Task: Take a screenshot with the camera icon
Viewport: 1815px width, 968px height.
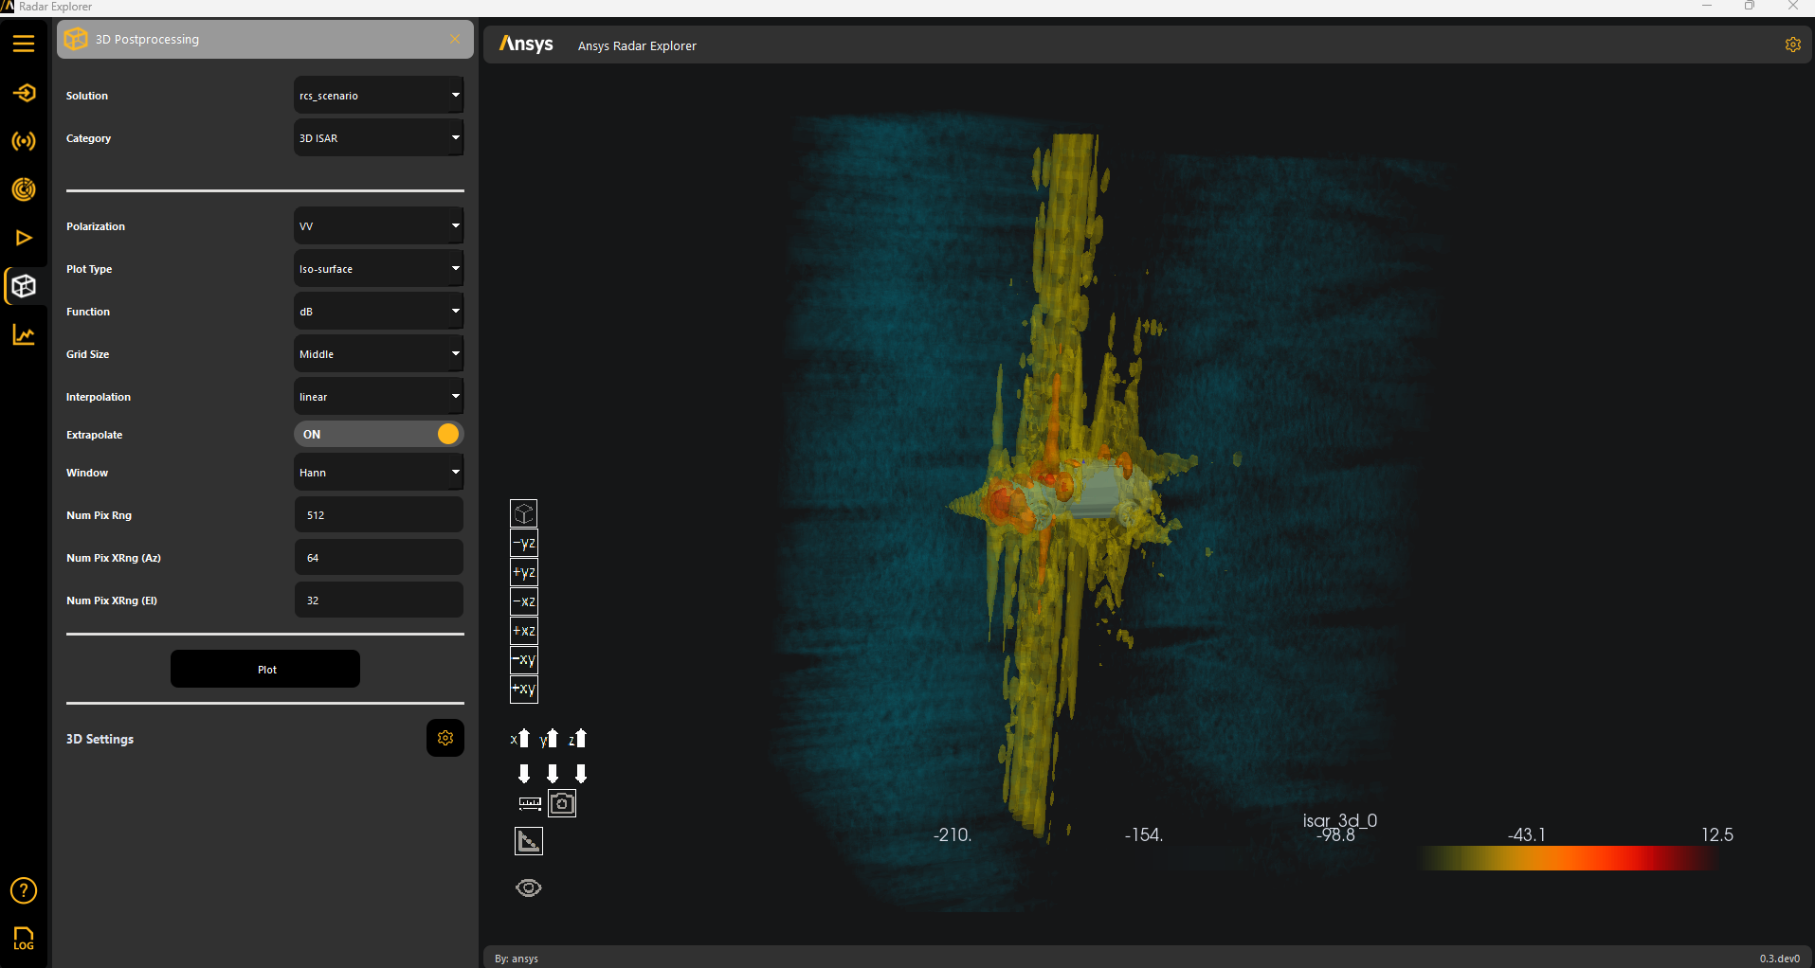Action: coord(562,803)
